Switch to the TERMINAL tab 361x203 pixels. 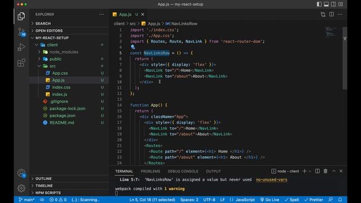[124, 171]
